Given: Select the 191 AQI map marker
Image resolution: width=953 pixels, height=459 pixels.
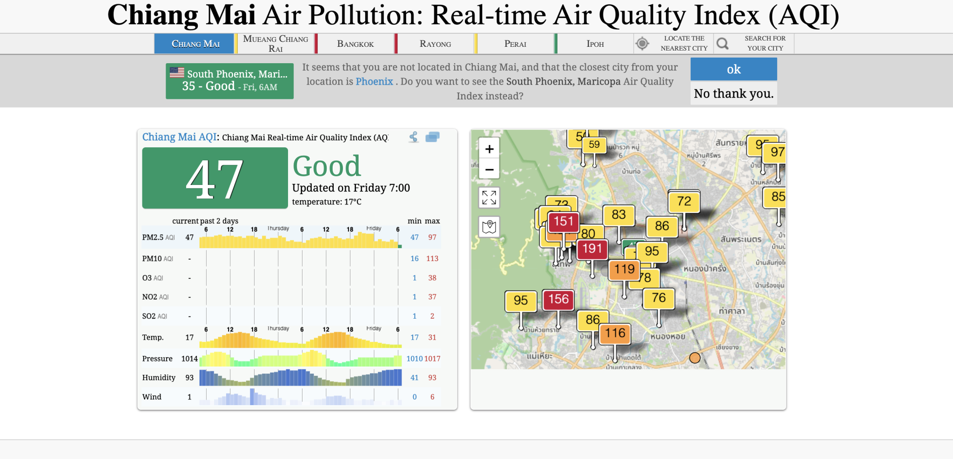Looking at the screenshot, I should pos(592,249).
